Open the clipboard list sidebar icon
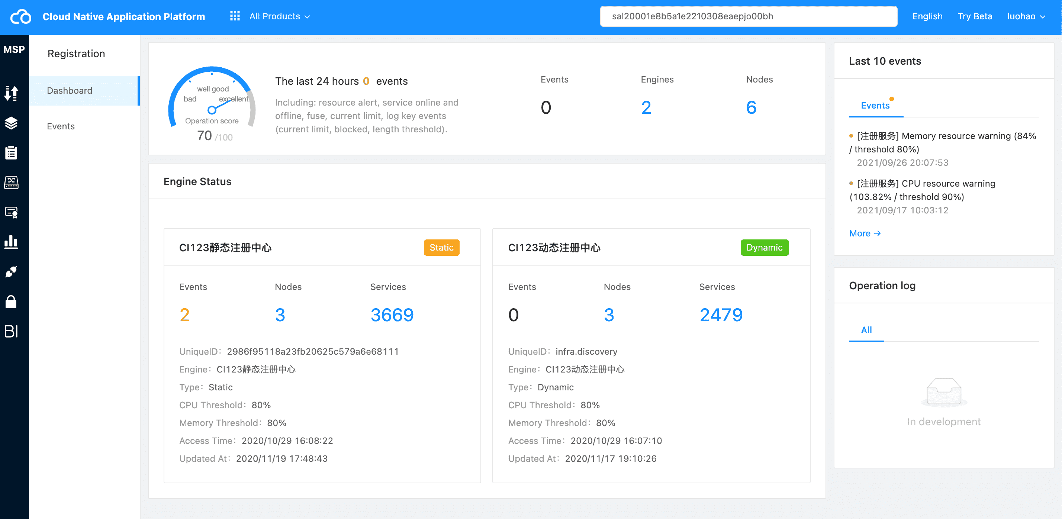1062x519 pixels. point(11,152)
